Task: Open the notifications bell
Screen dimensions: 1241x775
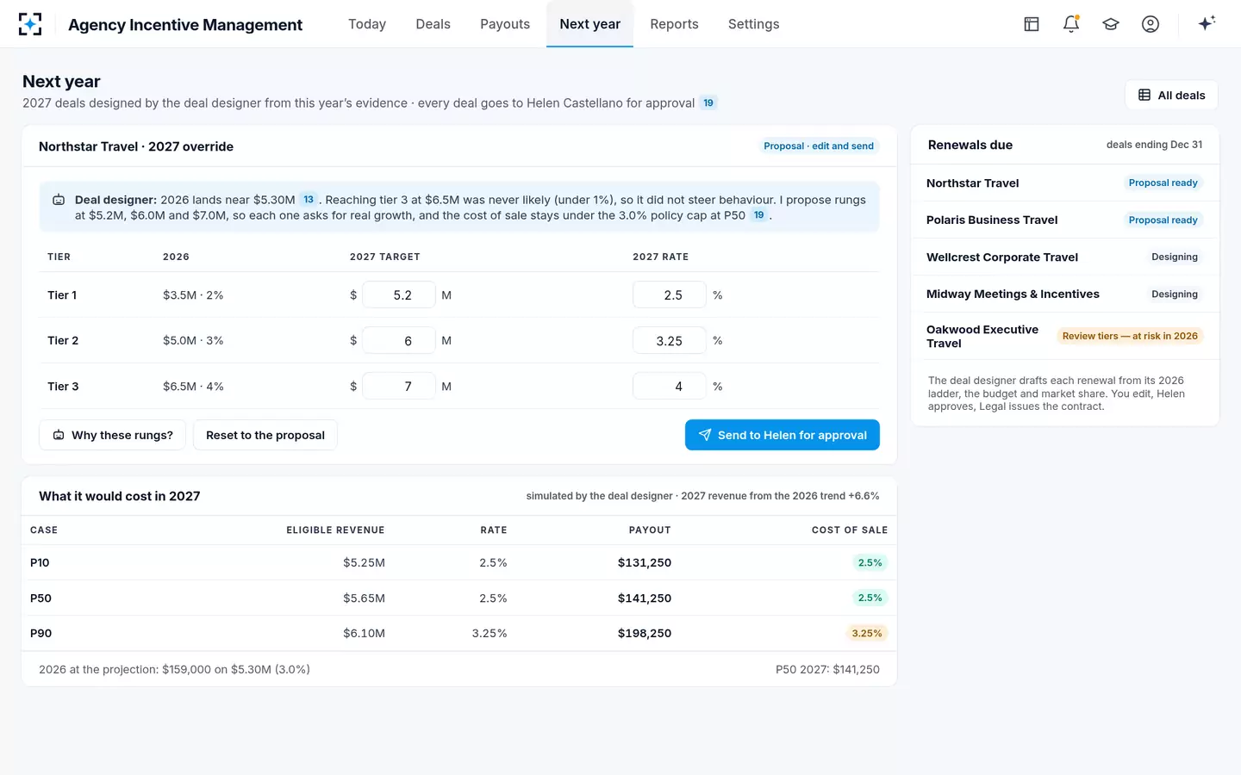Action: point(1071,24)
